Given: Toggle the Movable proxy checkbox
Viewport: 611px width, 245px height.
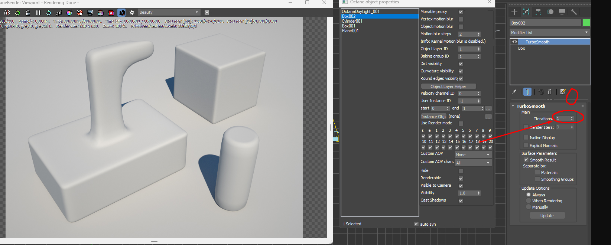Looking at the screenshot, I should point(461,12).
